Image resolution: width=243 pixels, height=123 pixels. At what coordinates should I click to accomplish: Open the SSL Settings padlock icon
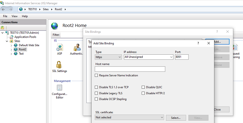59,64
